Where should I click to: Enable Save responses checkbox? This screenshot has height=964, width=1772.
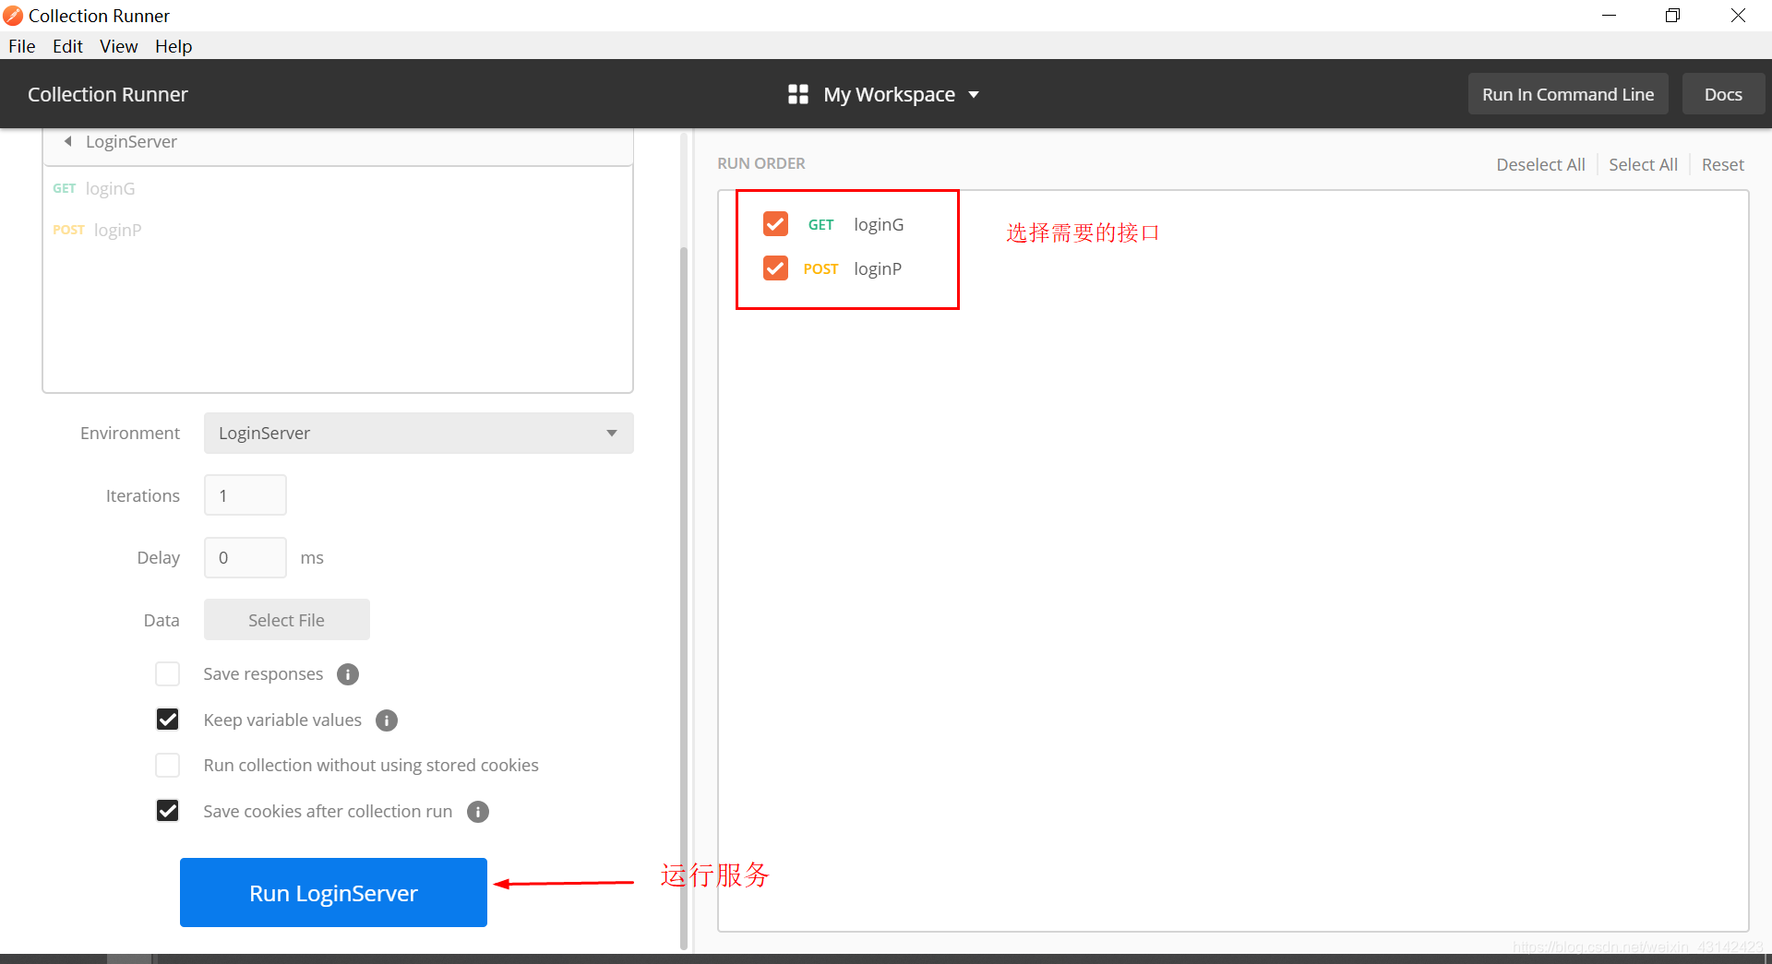(168, 674)
